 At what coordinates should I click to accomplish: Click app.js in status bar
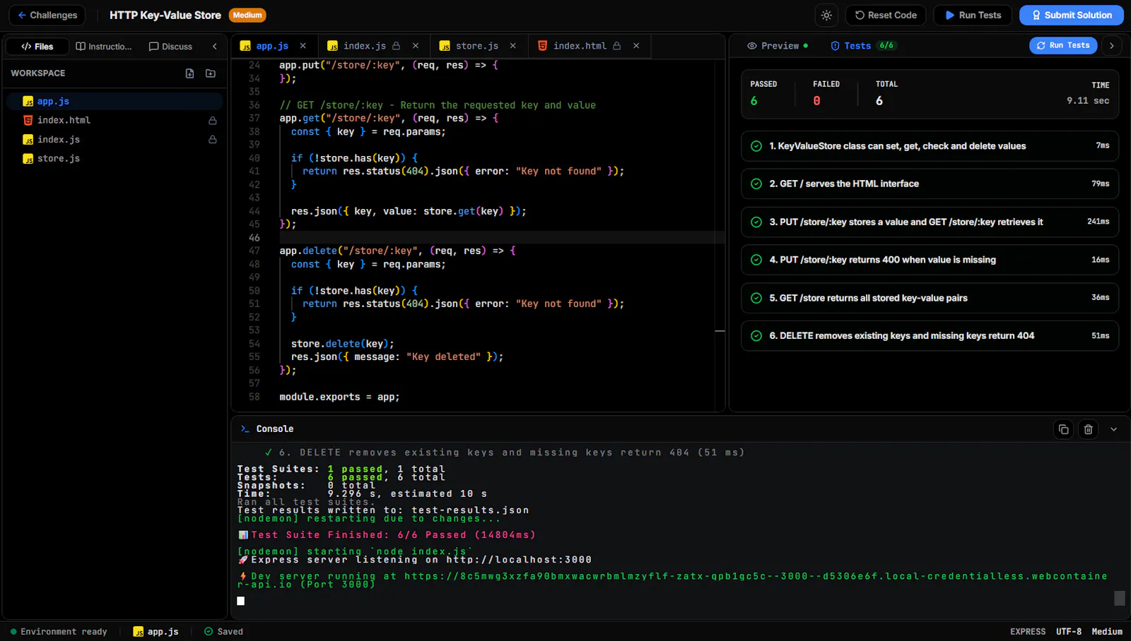tap(156, 632)
